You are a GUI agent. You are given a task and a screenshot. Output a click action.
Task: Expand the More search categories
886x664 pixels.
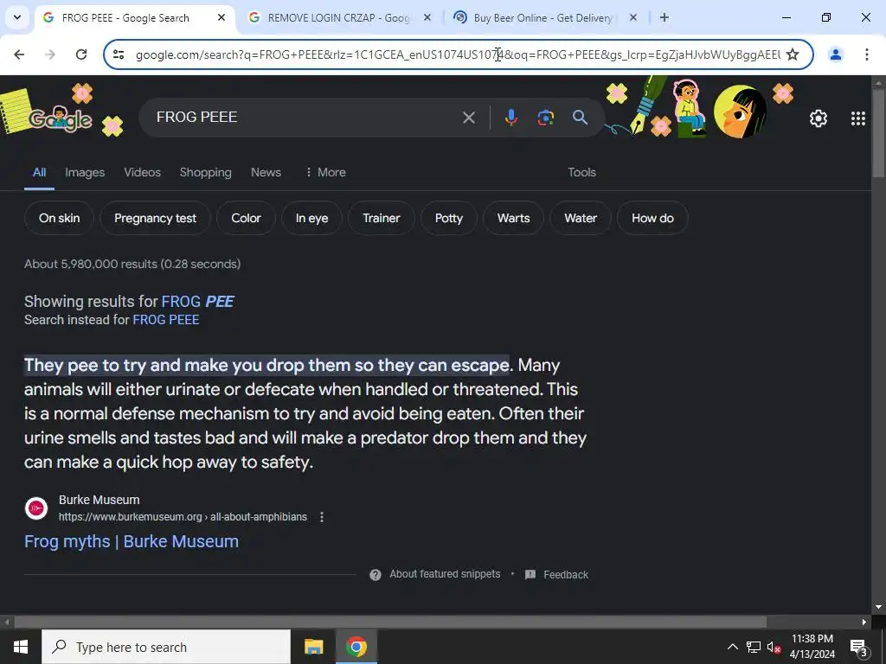pos(325,172)
